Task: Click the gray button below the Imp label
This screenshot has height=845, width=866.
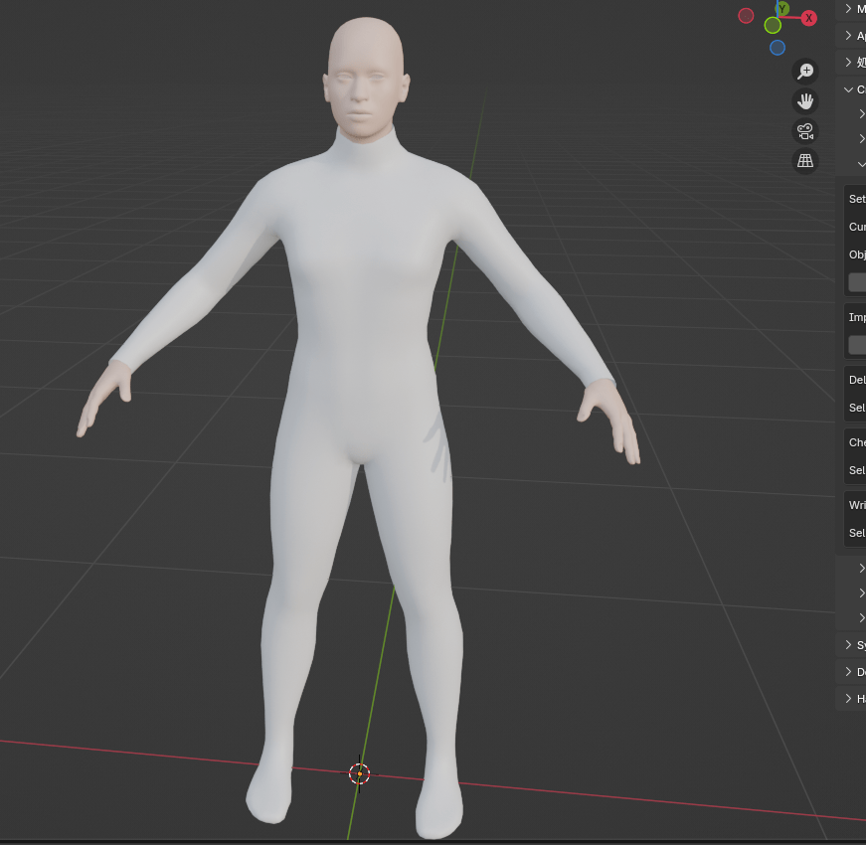Action: pos(856,345)
